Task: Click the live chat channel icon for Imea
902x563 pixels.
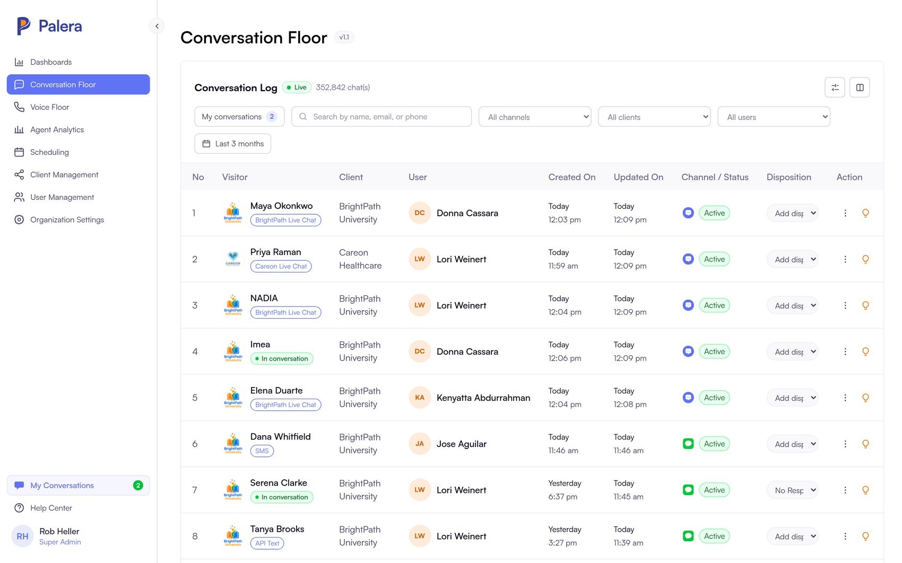Action: 688,351
